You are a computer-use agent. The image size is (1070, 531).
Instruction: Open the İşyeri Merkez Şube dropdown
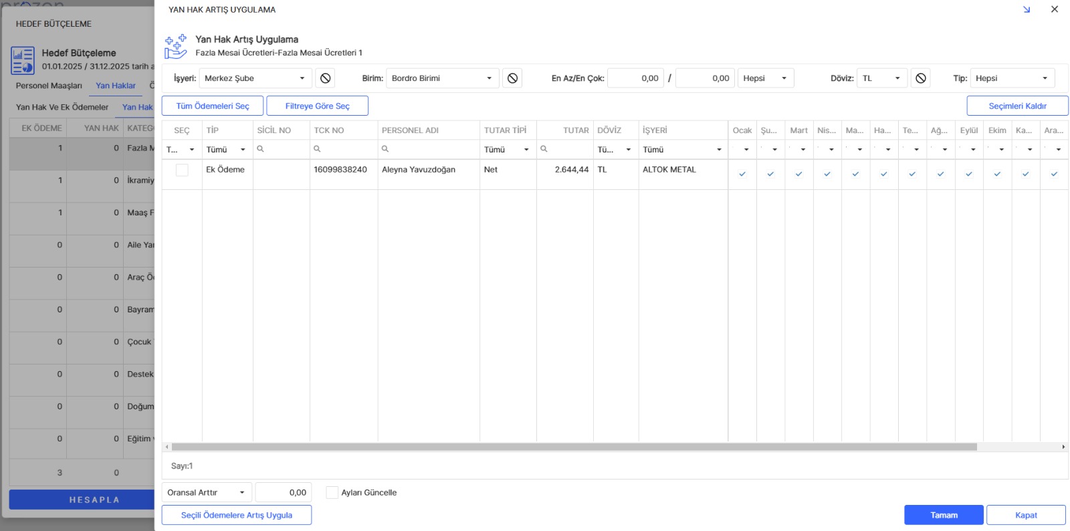255,78
